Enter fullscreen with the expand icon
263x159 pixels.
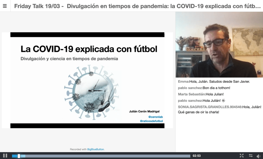[x=242, y=156]
